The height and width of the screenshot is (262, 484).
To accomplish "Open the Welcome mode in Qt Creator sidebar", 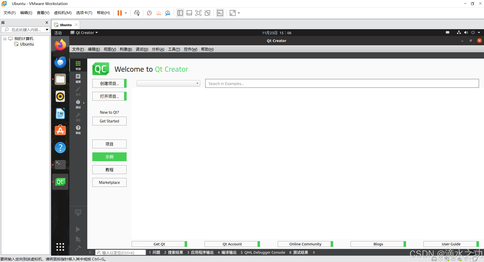I will click(78, 65).
